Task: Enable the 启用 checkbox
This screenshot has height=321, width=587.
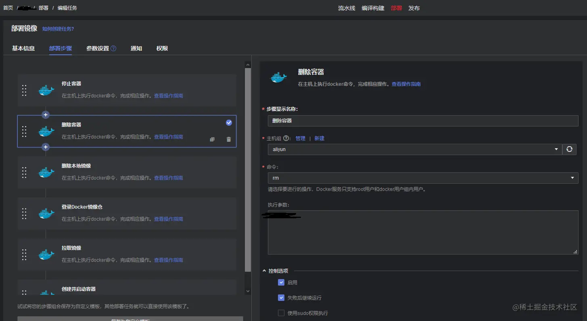Action: pos(281,283)
